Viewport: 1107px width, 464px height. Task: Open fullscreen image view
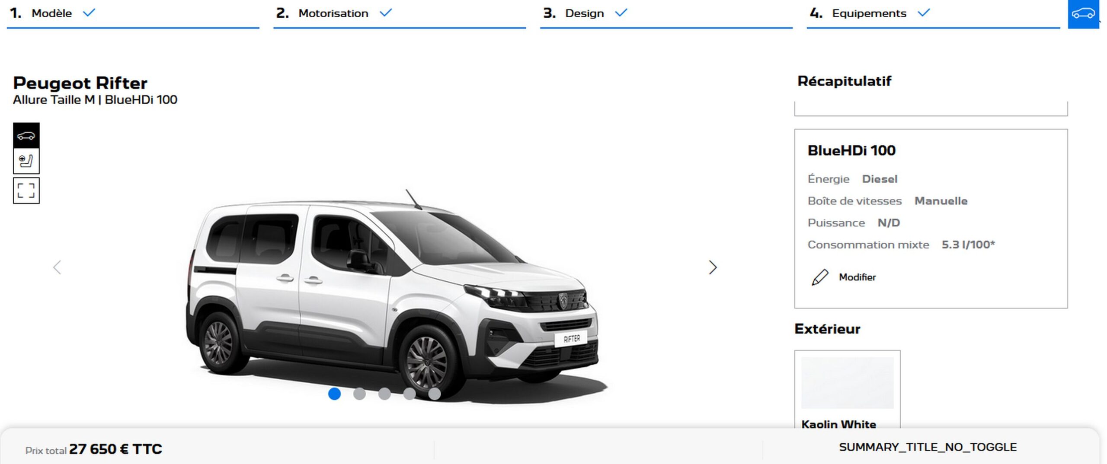(26, 191)
